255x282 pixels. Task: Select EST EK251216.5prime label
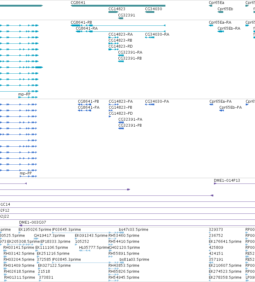[53, 253]
